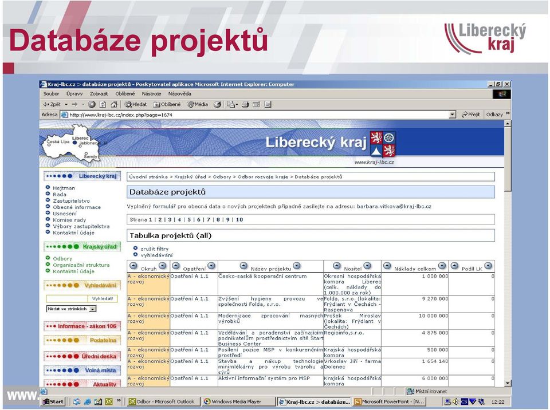Screen dimensions: 550x410
Task: Open the Nástroje menu
Action: point(151,94)
